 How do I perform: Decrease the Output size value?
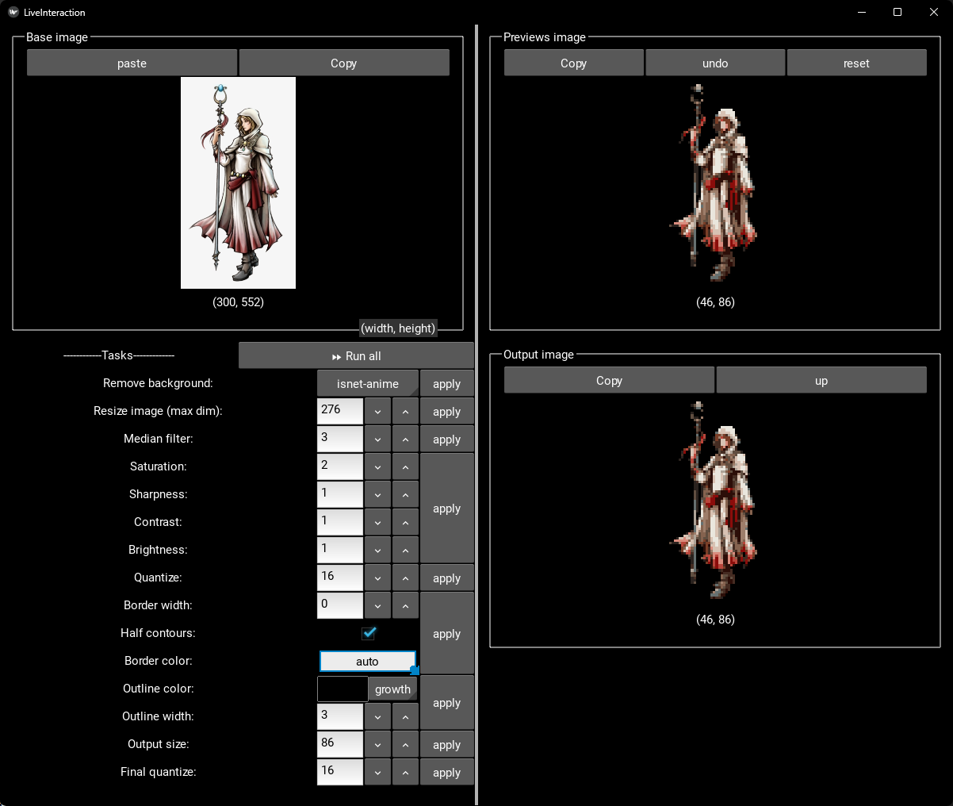[377, 745]
